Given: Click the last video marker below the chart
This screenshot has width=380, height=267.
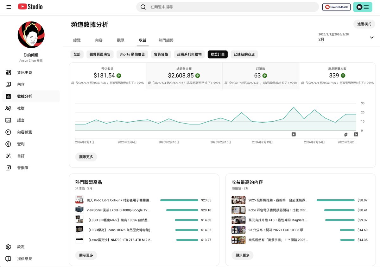Looking at the screenshot, I should point(356,134).
